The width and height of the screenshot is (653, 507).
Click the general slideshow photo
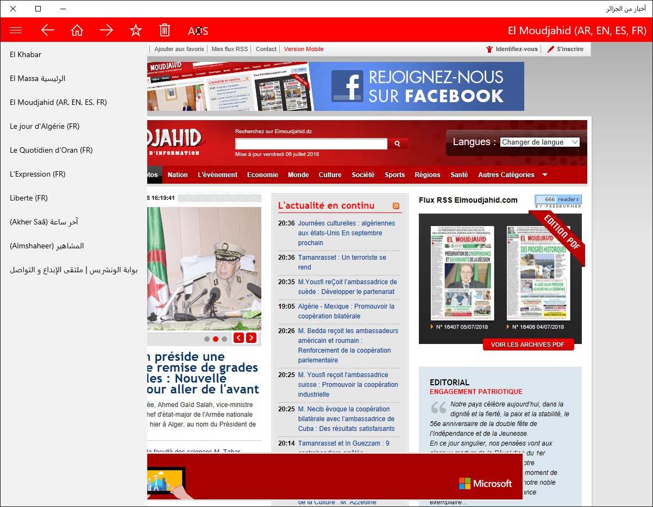(x=204, y=268)
